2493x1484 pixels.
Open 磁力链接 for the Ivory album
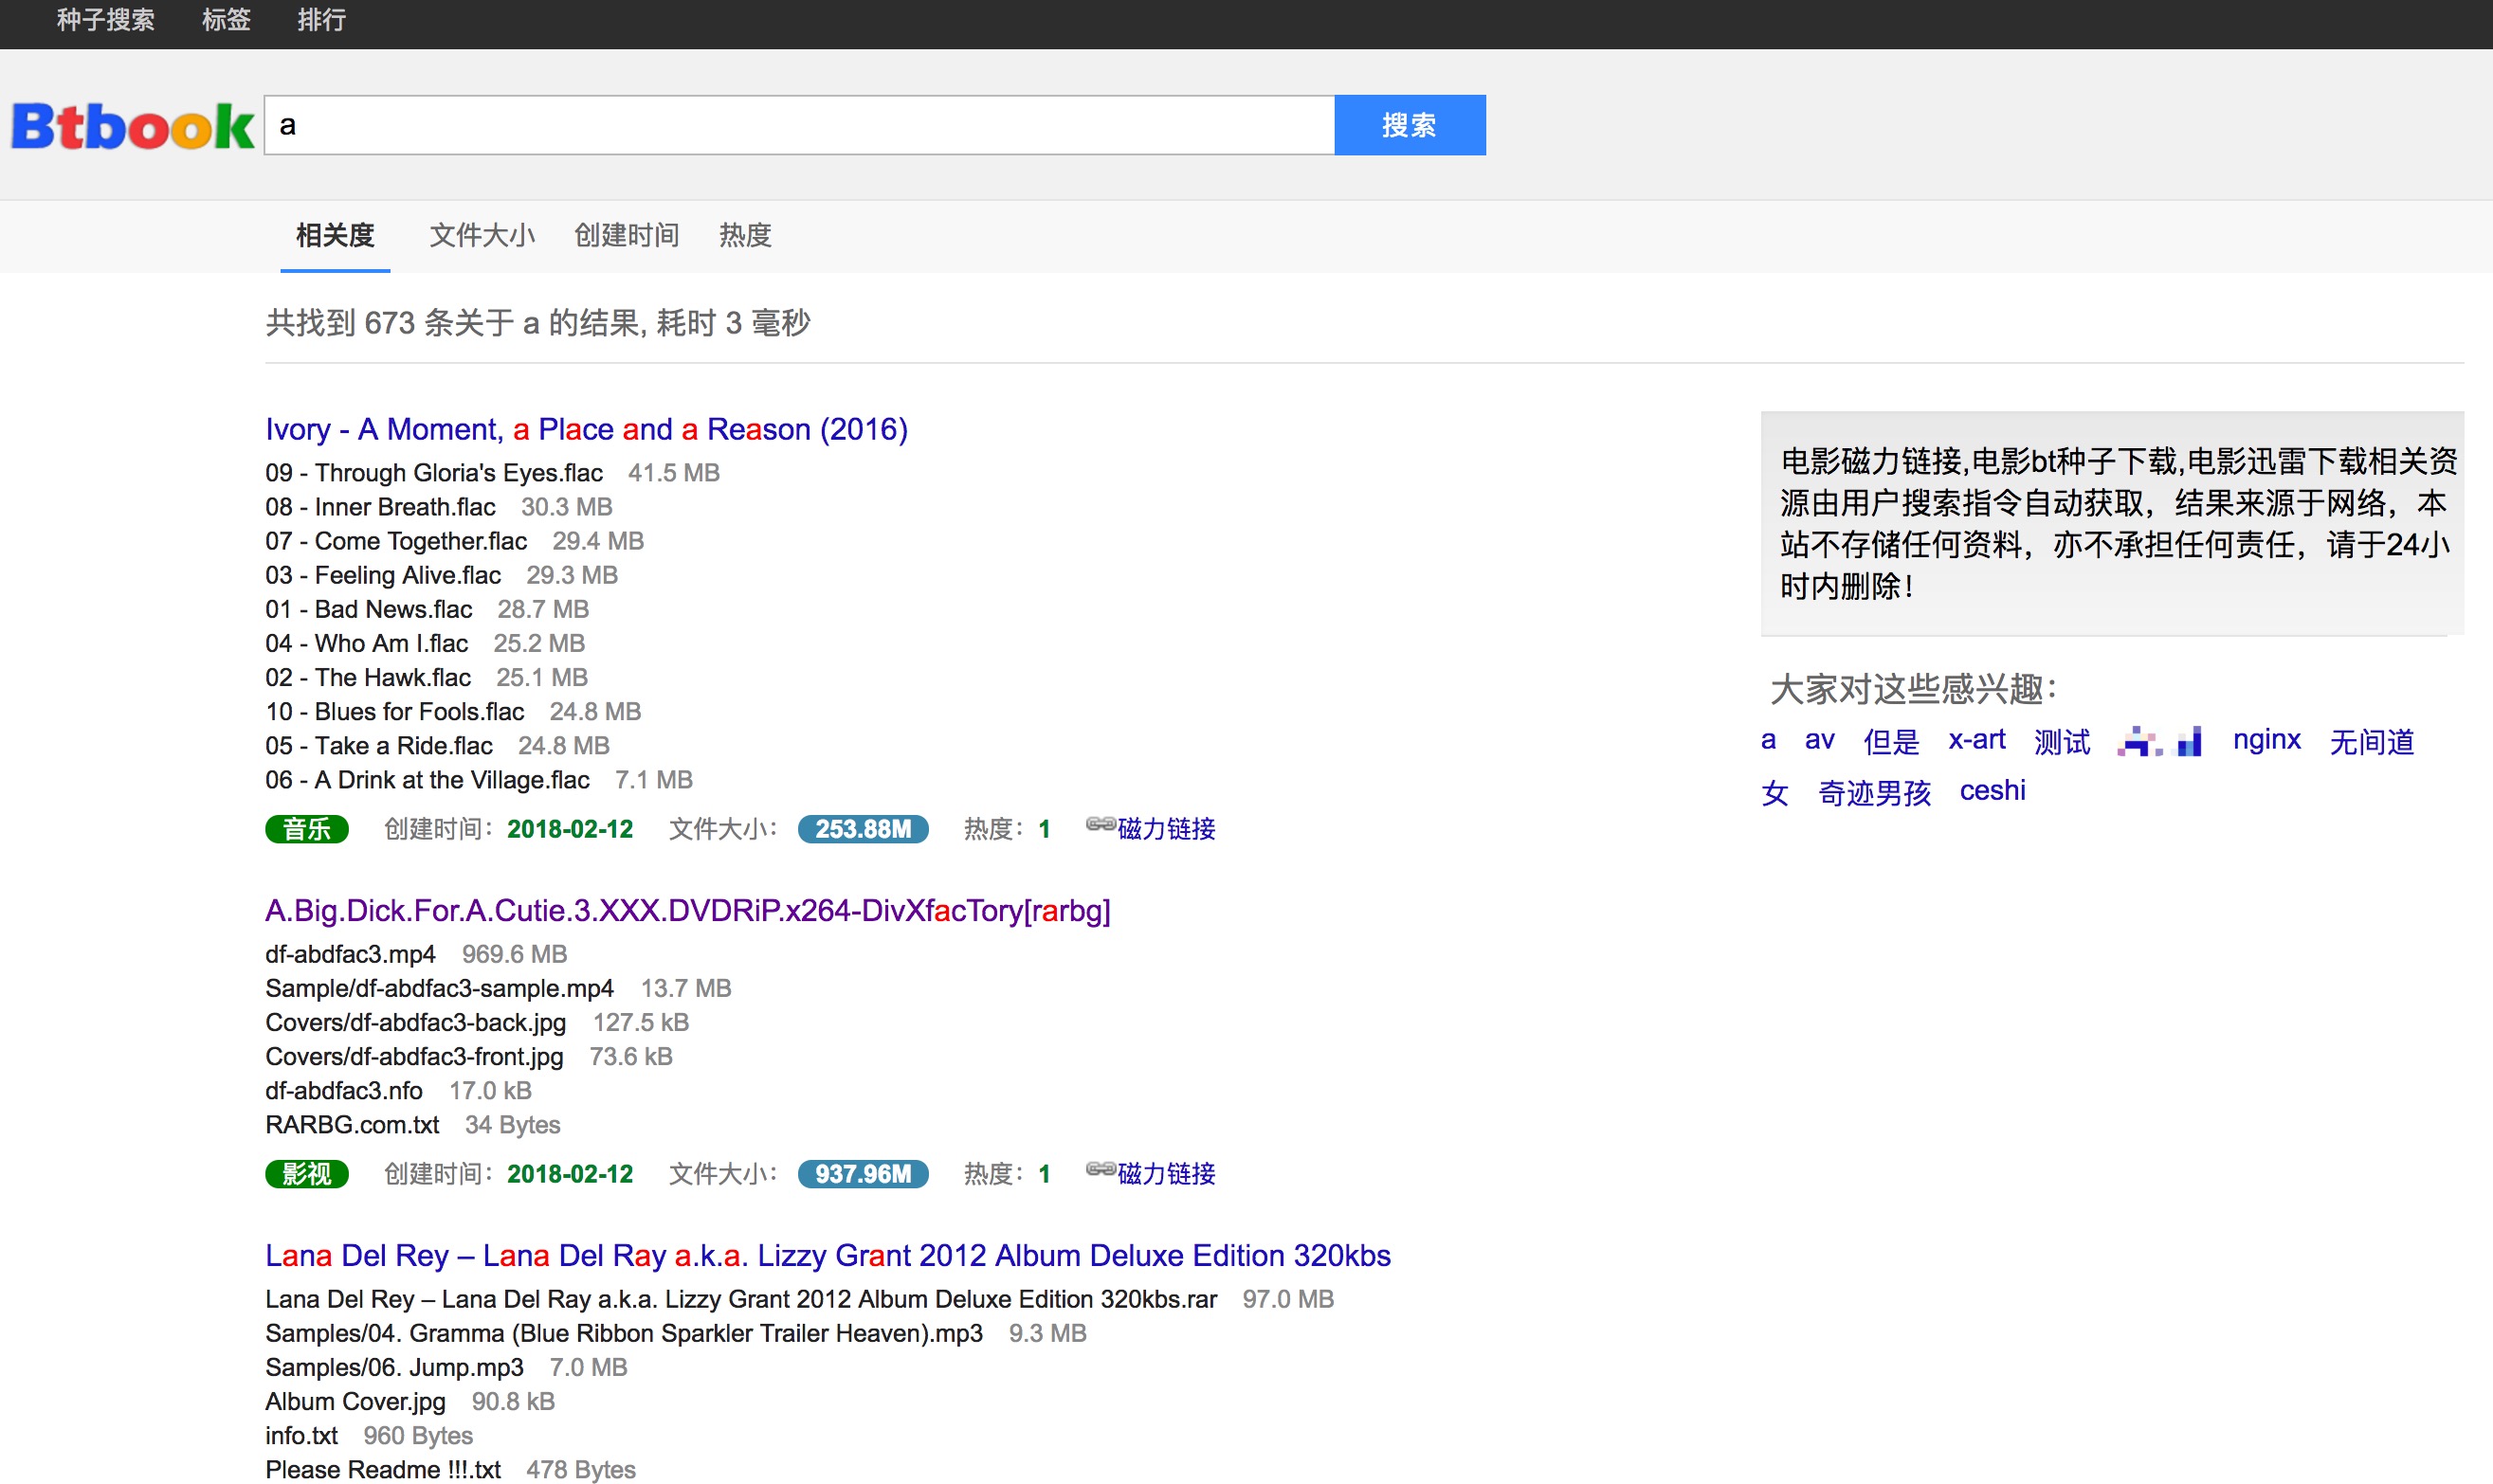click(1166, 829)
